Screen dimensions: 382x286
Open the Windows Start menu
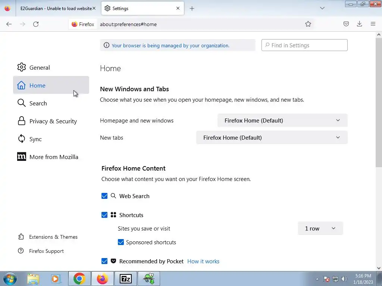tap(10, 279)
